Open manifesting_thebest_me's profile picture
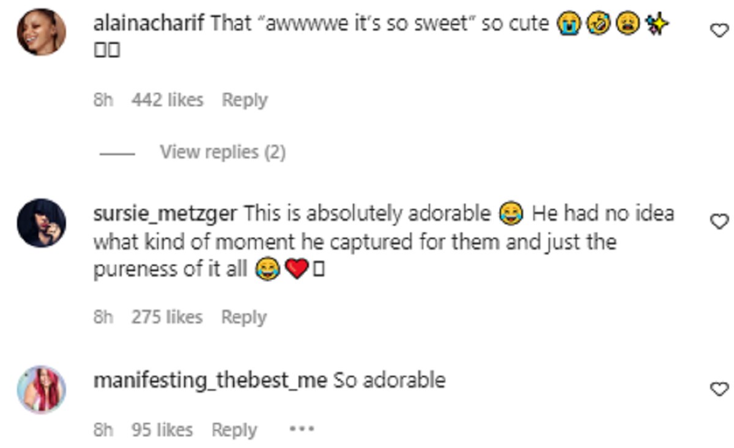734x448 pixels. [x=41, y=389]
